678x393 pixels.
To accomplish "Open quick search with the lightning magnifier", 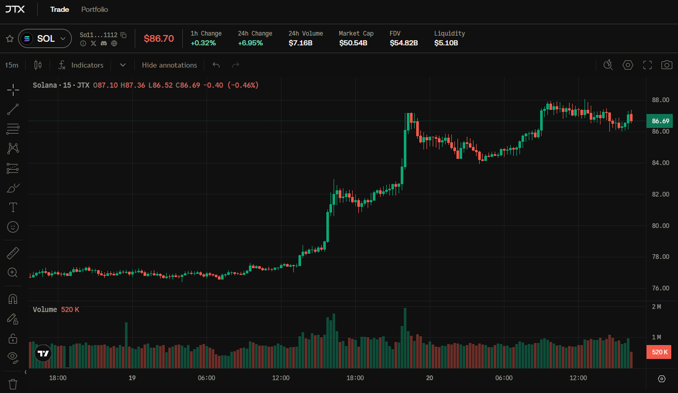I will pyautogui.click(x=608, y=65).
